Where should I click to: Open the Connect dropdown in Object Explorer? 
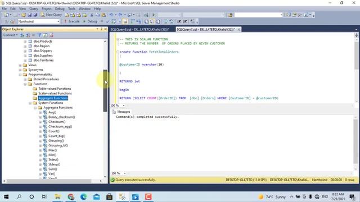(x=10, y=35)
